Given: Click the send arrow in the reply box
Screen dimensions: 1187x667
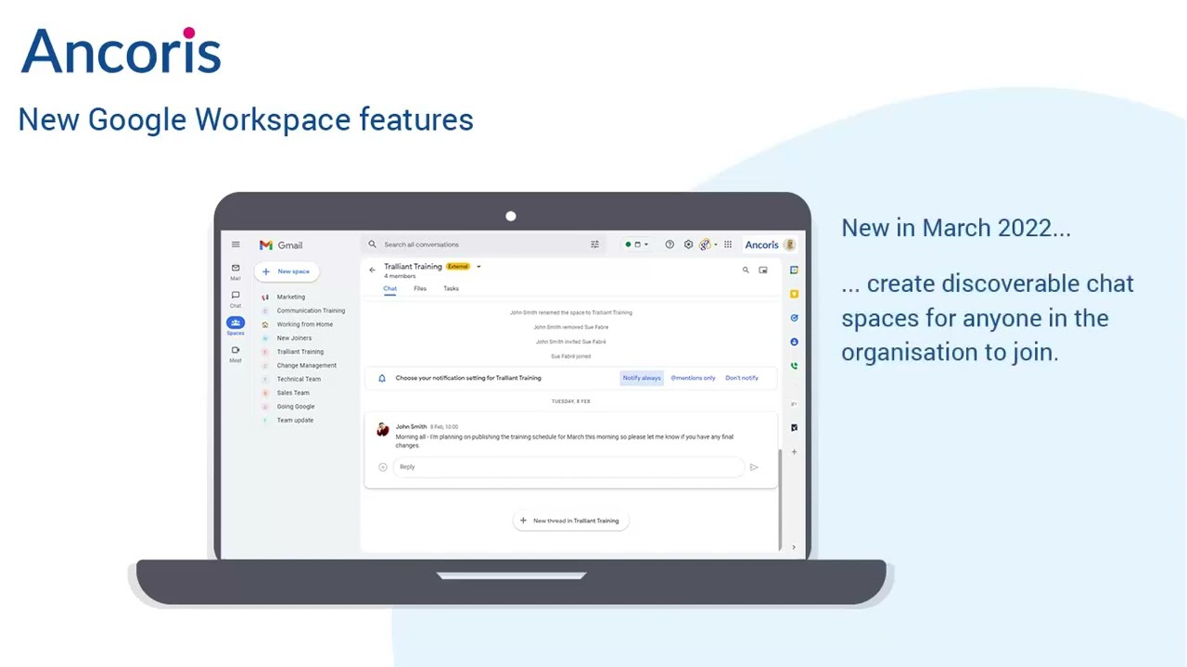Looking at the screenshot, I should tap(754, 467).
